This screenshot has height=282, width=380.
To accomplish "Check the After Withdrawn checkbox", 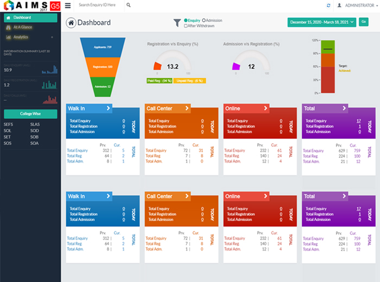I will pos(186,25).
